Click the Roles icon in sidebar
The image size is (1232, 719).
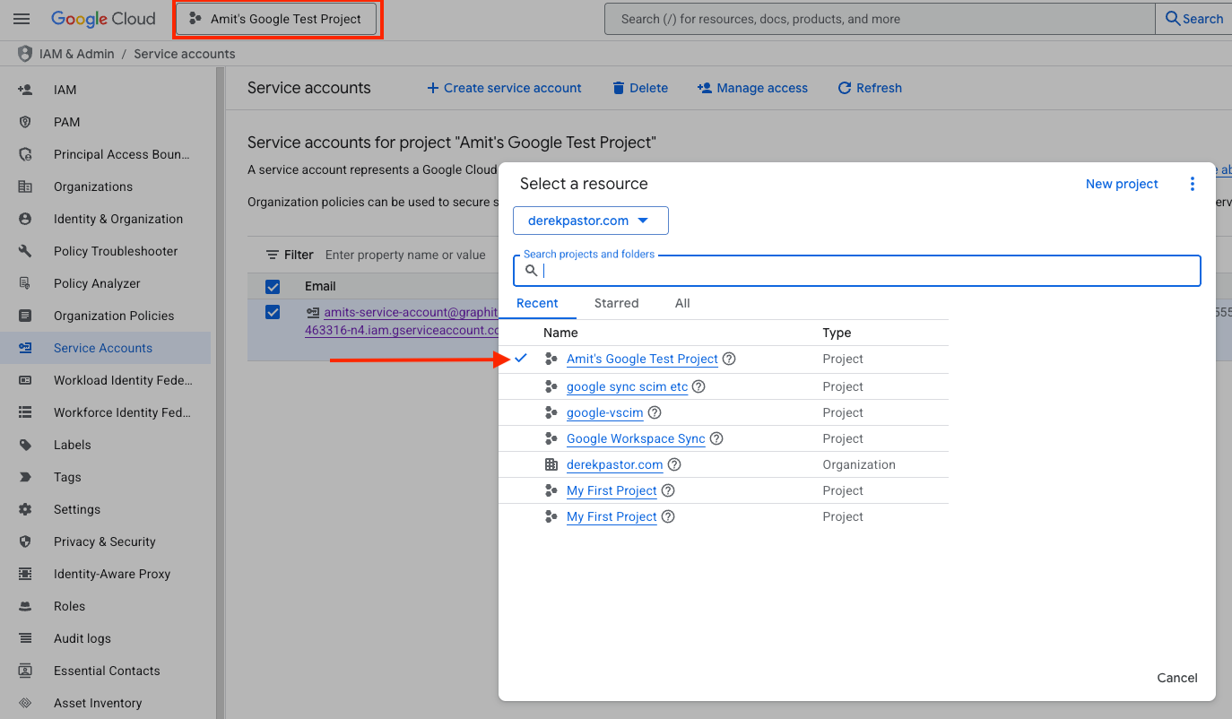point(25,606)
